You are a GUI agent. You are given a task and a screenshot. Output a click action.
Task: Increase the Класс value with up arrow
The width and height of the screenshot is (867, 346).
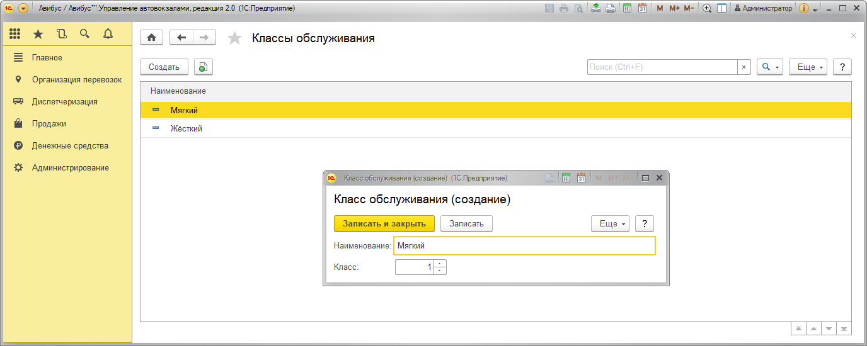click(x=440, y=264)
